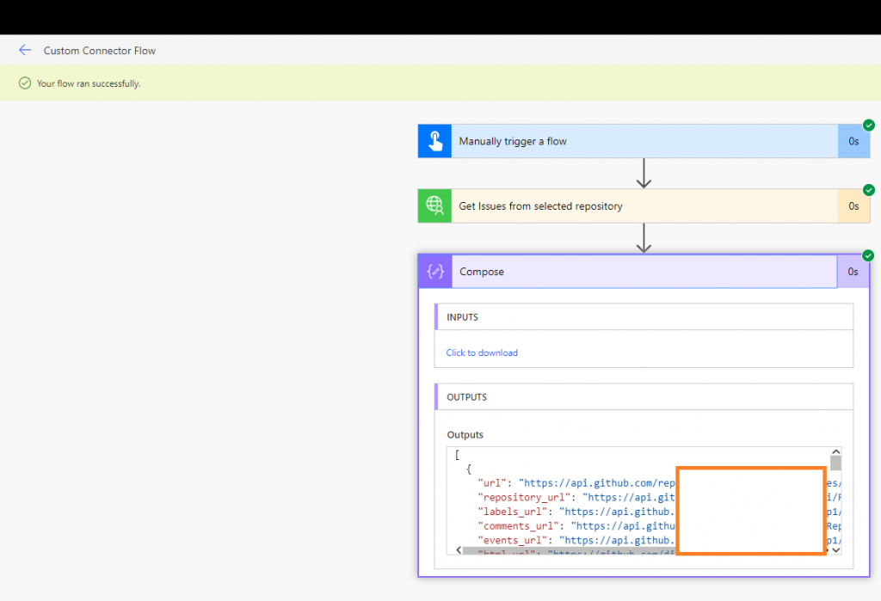Click the "events_url" key in outputs
881x601 pixels.
click(x=513, y=540)
